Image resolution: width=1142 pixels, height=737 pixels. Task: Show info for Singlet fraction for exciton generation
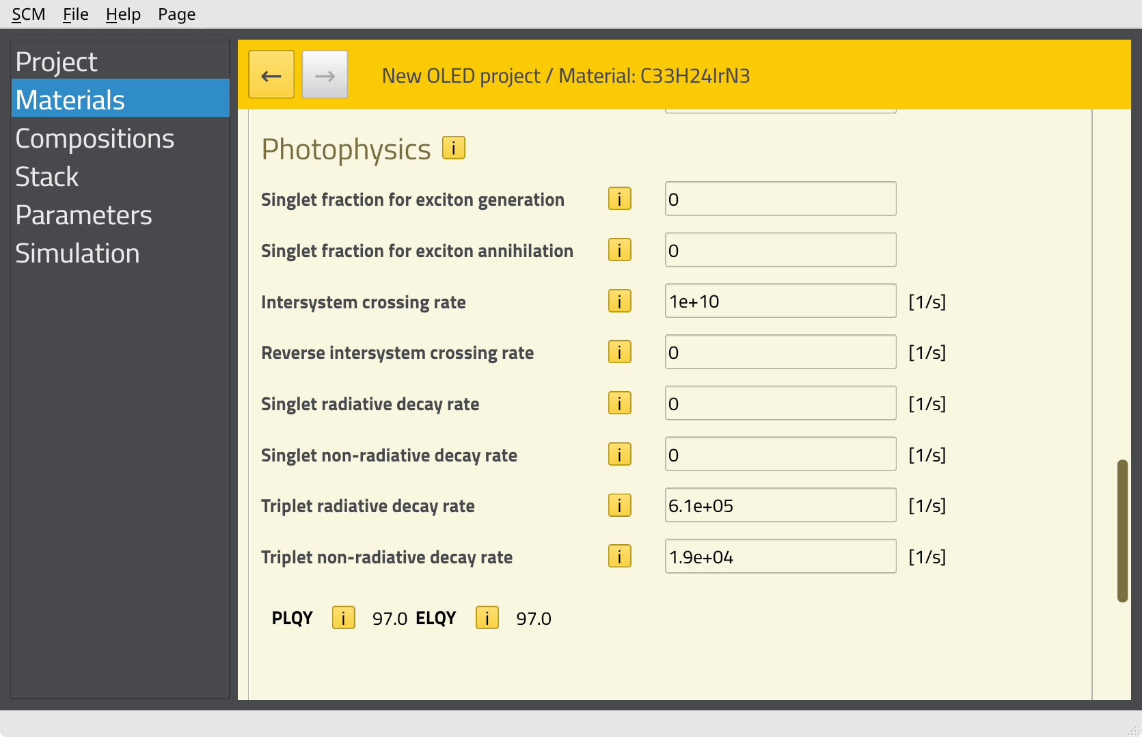(x=619, y=199)
